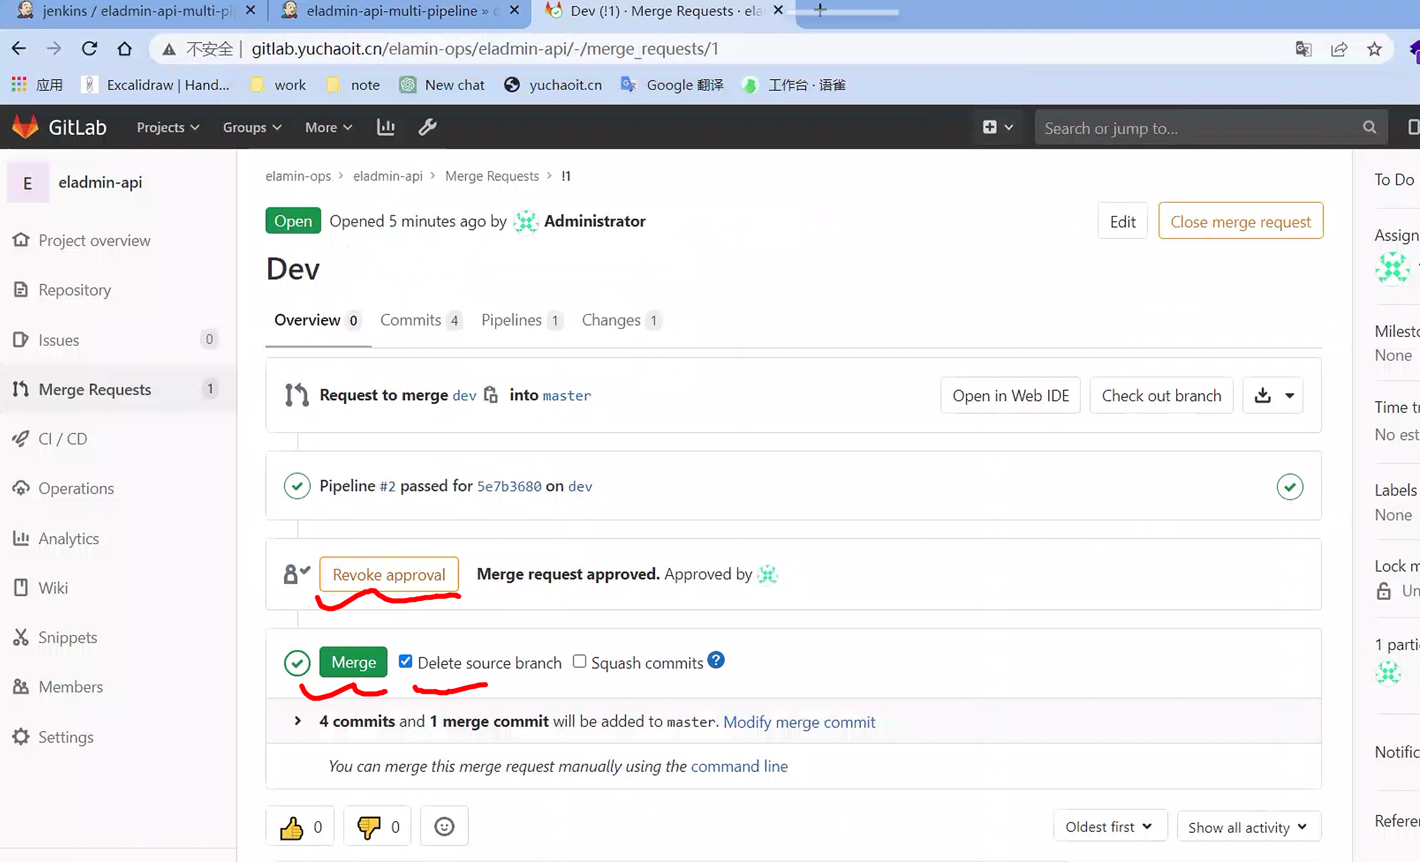Switch to the Changes tab
The height and width of the screenshot is (862, 1420).
(x=620, y=320)
